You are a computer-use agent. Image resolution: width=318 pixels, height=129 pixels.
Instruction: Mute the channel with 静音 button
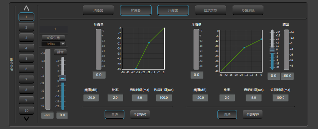[x=60, y=52]
